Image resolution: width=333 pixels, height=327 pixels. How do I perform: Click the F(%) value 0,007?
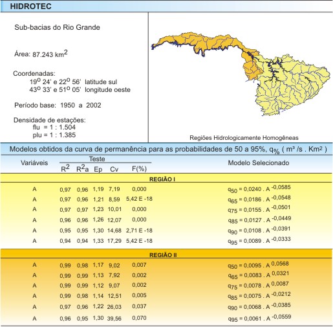click(139, 265)
